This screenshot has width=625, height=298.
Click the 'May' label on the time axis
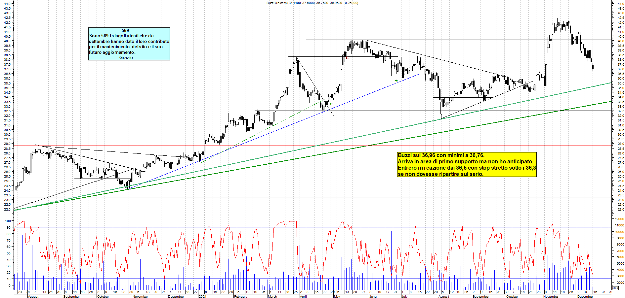point(337,296)
